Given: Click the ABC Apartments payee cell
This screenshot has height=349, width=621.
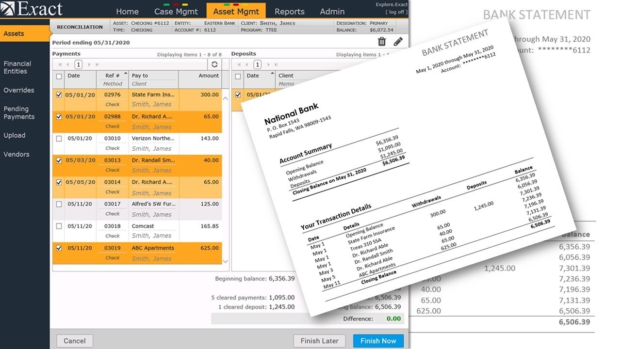Looking at the screenshot, I should click(153, 248).
